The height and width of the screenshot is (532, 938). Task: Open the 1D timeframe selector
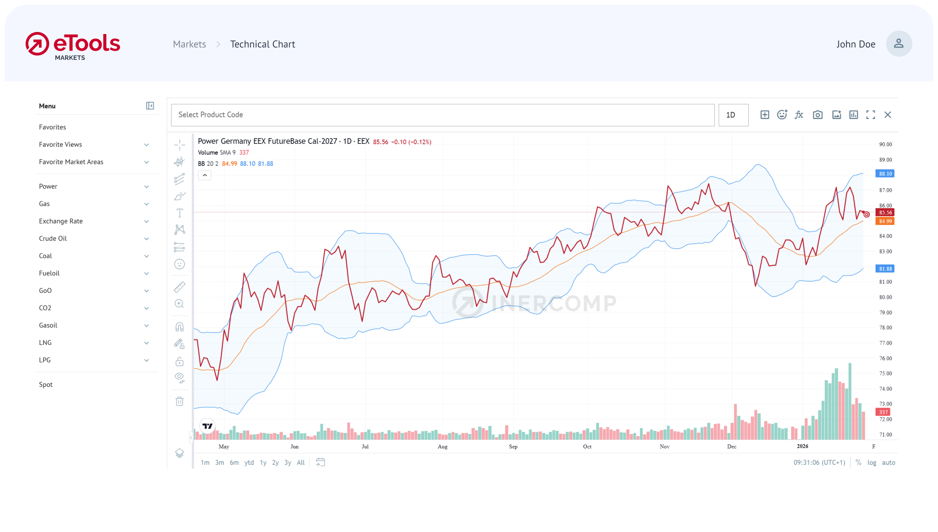[x=733, y=115]
